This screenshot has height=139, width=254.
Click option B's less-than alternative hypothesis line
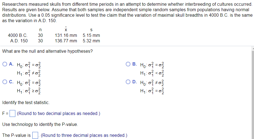(152, 73)
